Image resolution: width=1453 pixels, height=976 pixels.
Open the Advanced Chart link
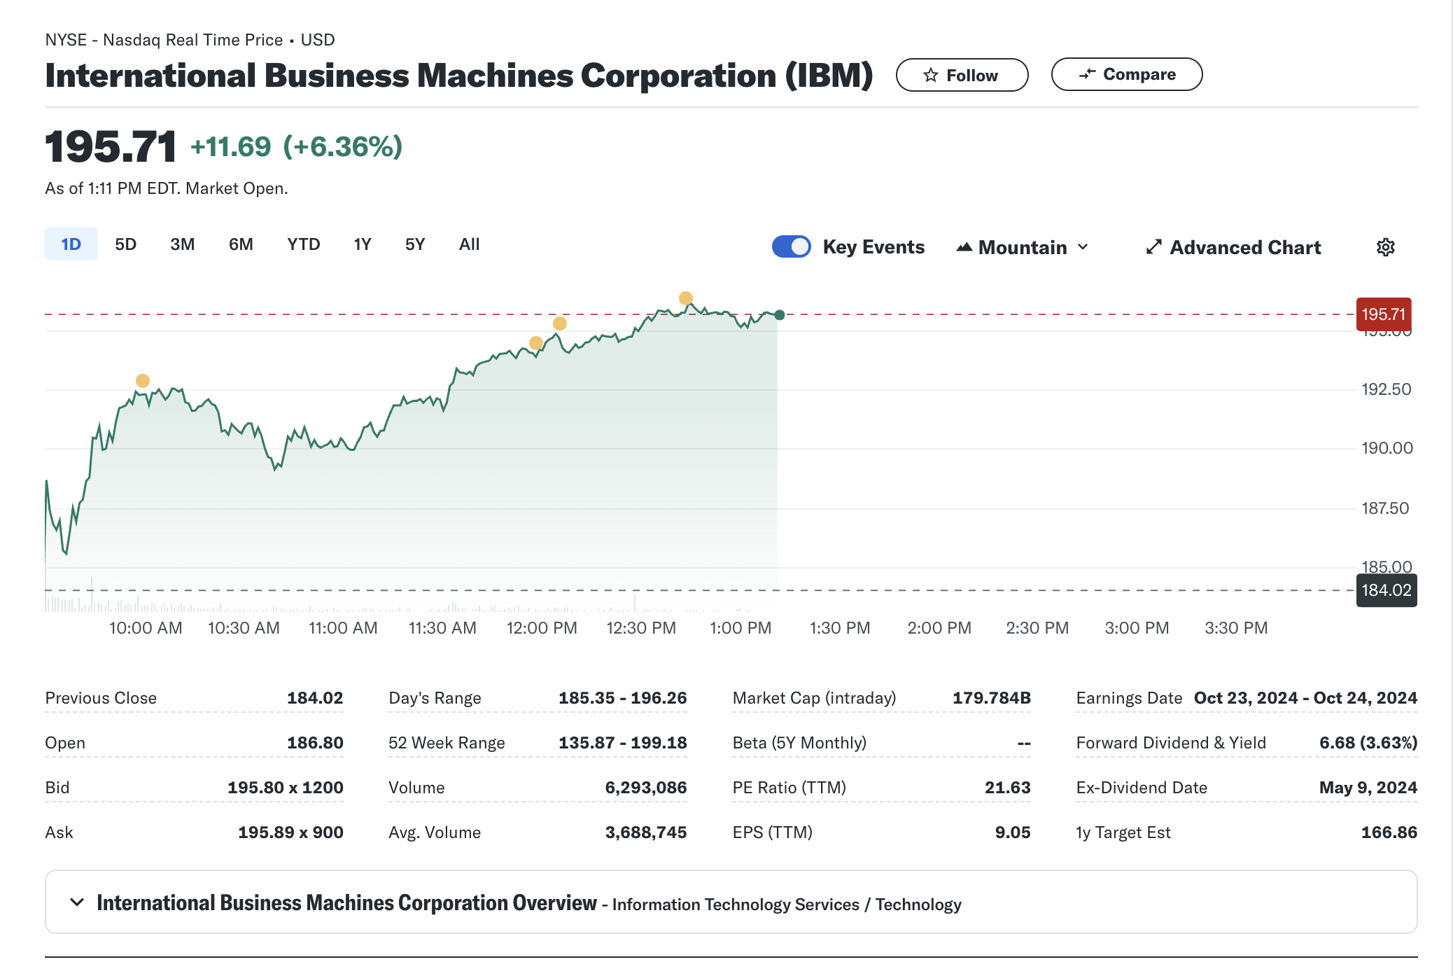point(1233,247)
